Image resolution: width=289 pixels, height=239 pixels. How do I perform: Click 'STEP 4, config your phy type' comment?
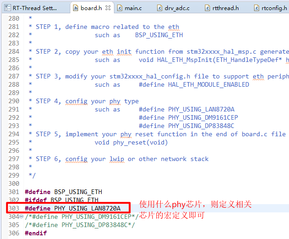click(x=87, y=101)
